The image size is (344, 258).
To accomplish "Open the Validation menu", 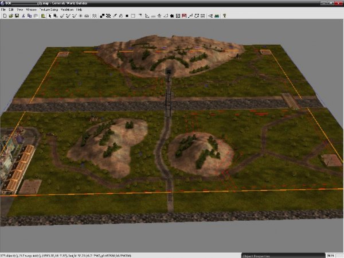I will coord(66,10).
